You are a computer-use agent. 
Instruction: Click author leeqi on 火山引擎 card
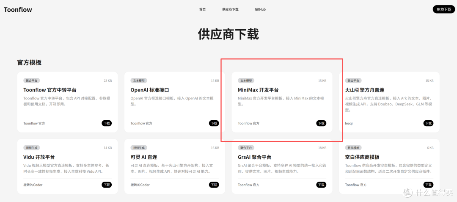coord(349,123)
